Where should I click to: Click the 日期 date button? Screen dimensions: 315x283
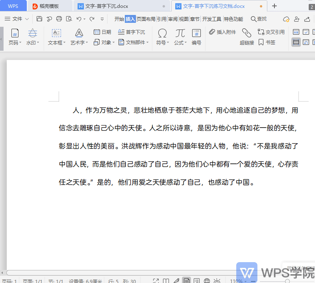click(x=102, y=32)
